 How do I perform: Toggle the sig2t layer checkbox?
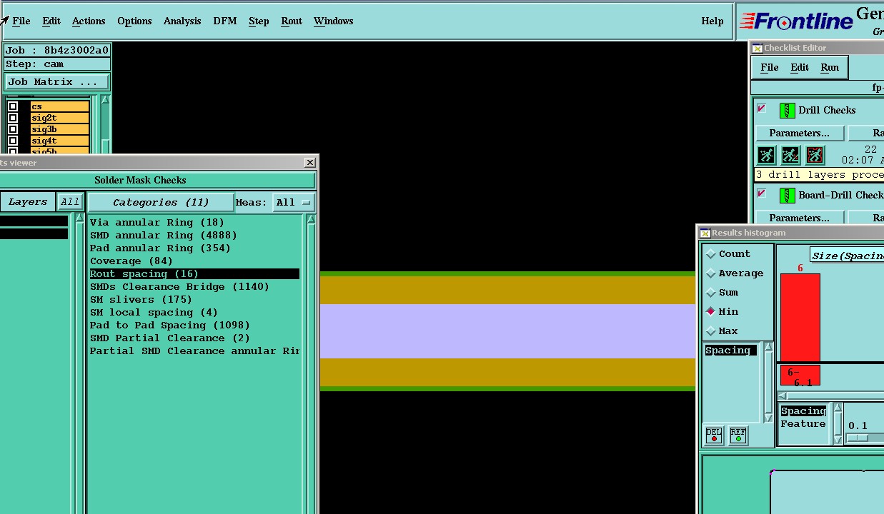(13, 118)
